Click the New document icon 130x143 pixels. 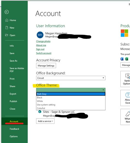[7, 28]
